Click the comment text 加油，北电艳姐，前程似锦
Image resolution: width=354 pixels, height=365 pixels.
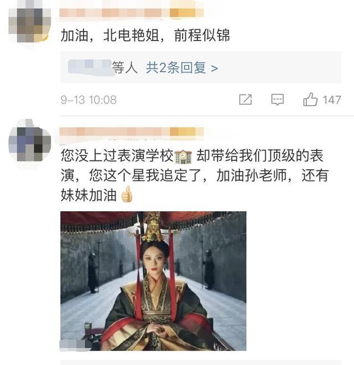pos(145,35)
